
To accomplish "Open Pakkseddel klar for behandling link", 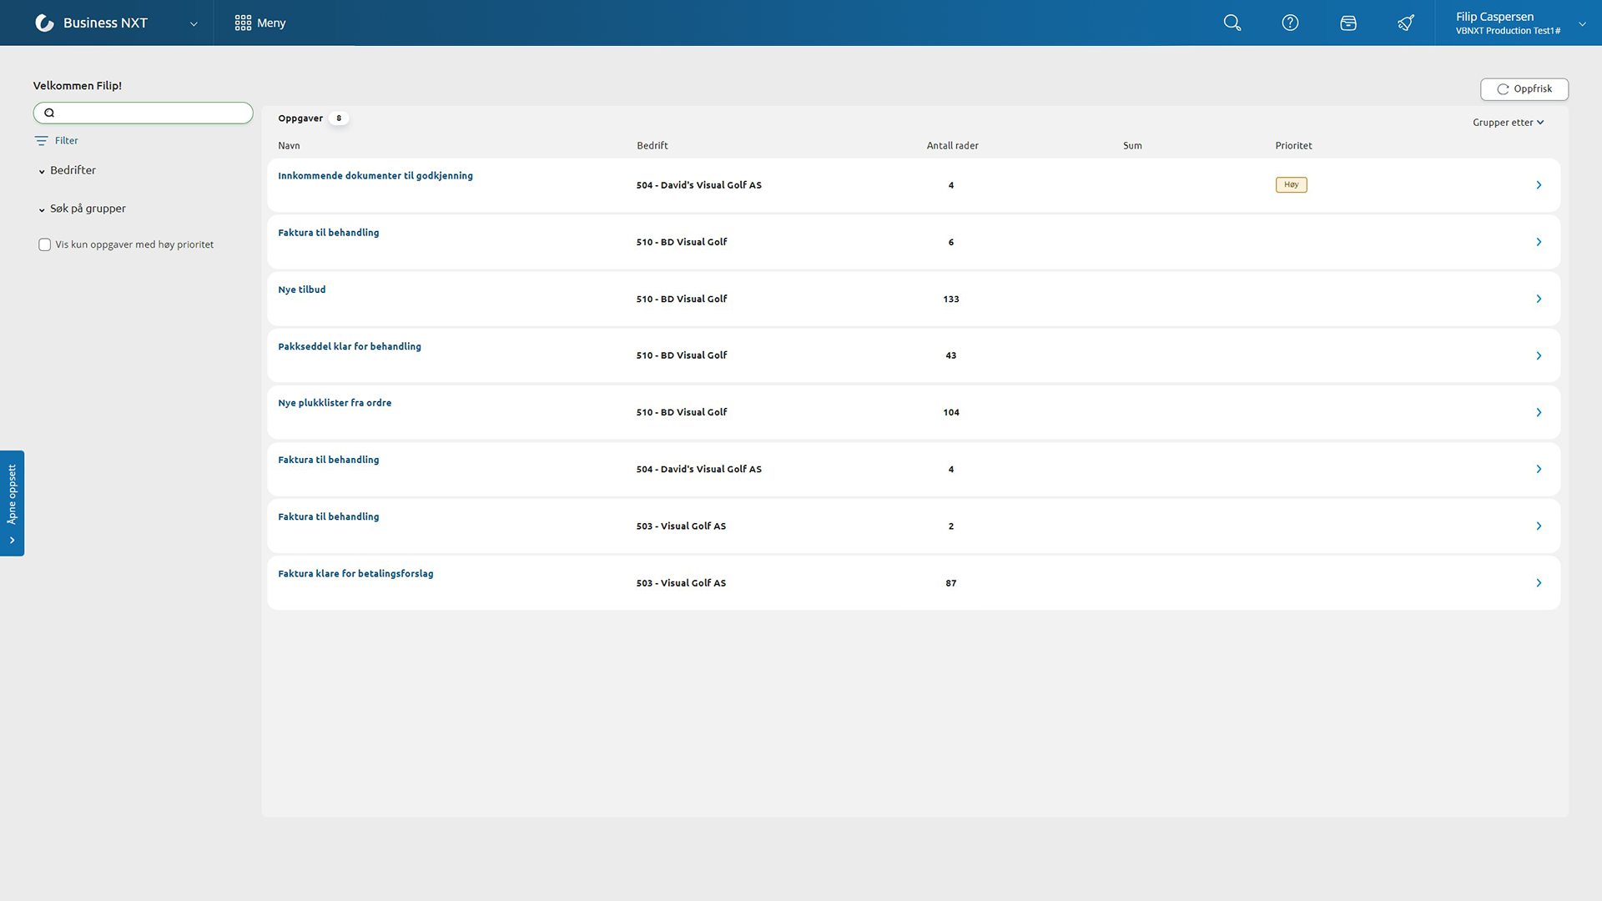I will (x=349, y=346).
